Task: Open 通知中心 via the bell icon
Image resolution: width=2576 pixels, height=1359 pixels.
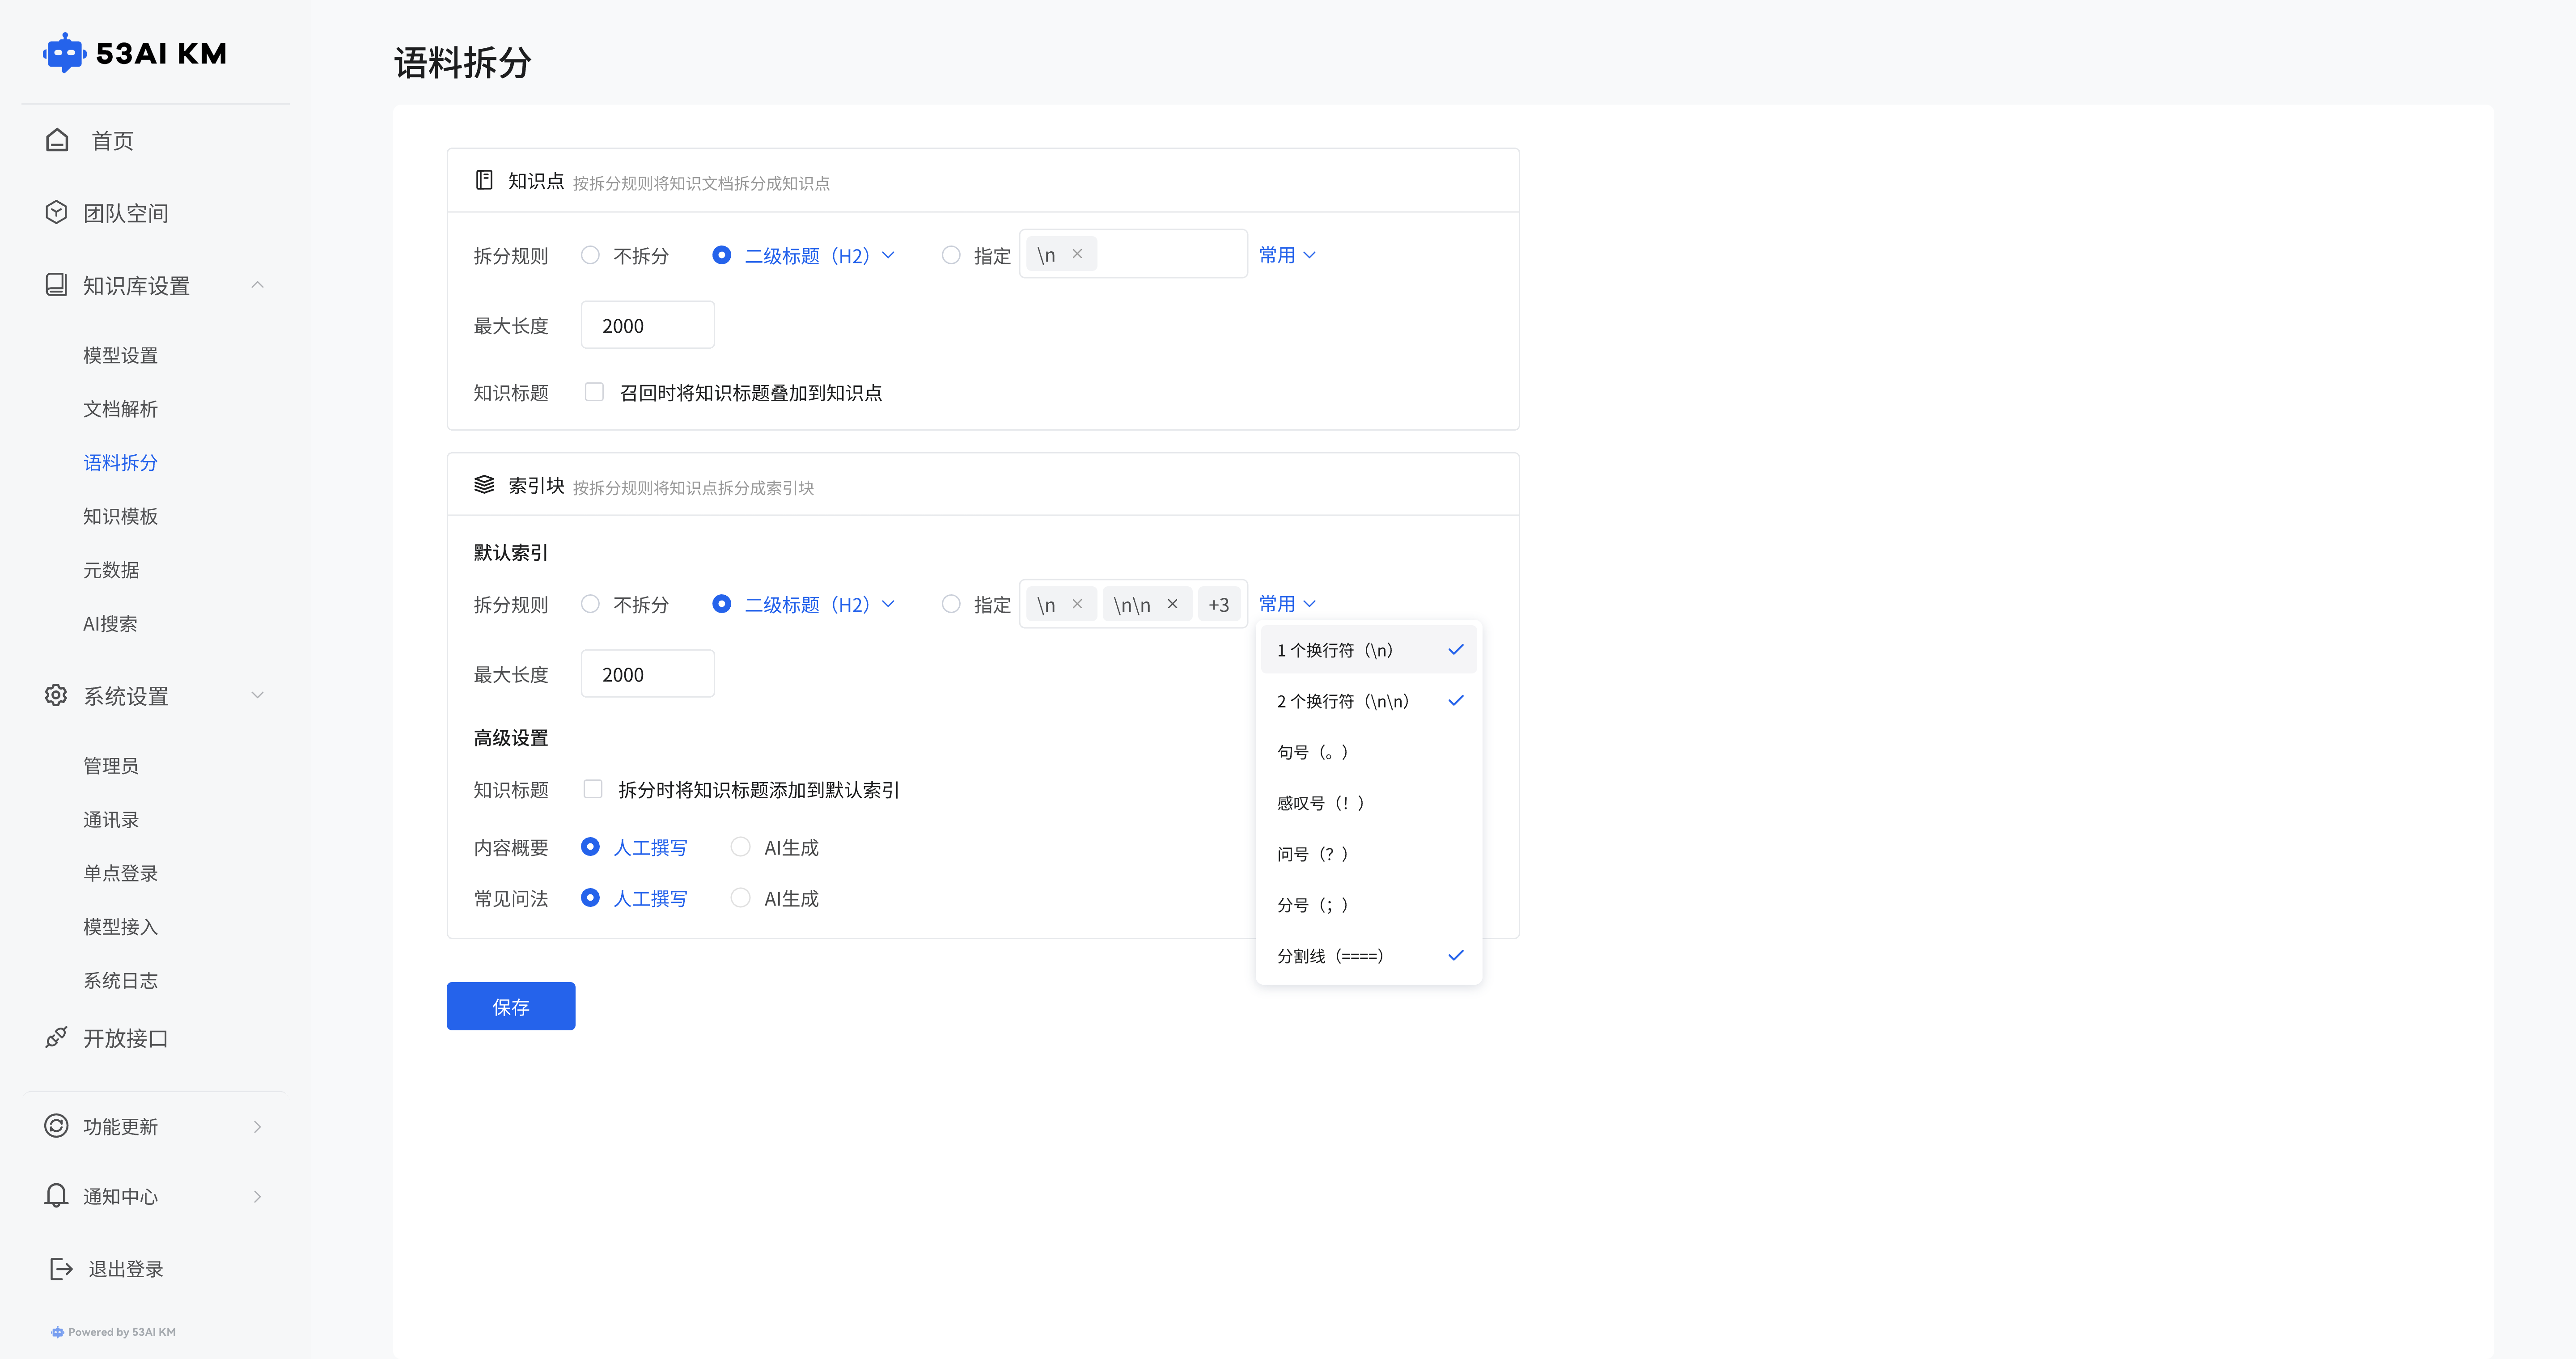Action: point(56,1196)
